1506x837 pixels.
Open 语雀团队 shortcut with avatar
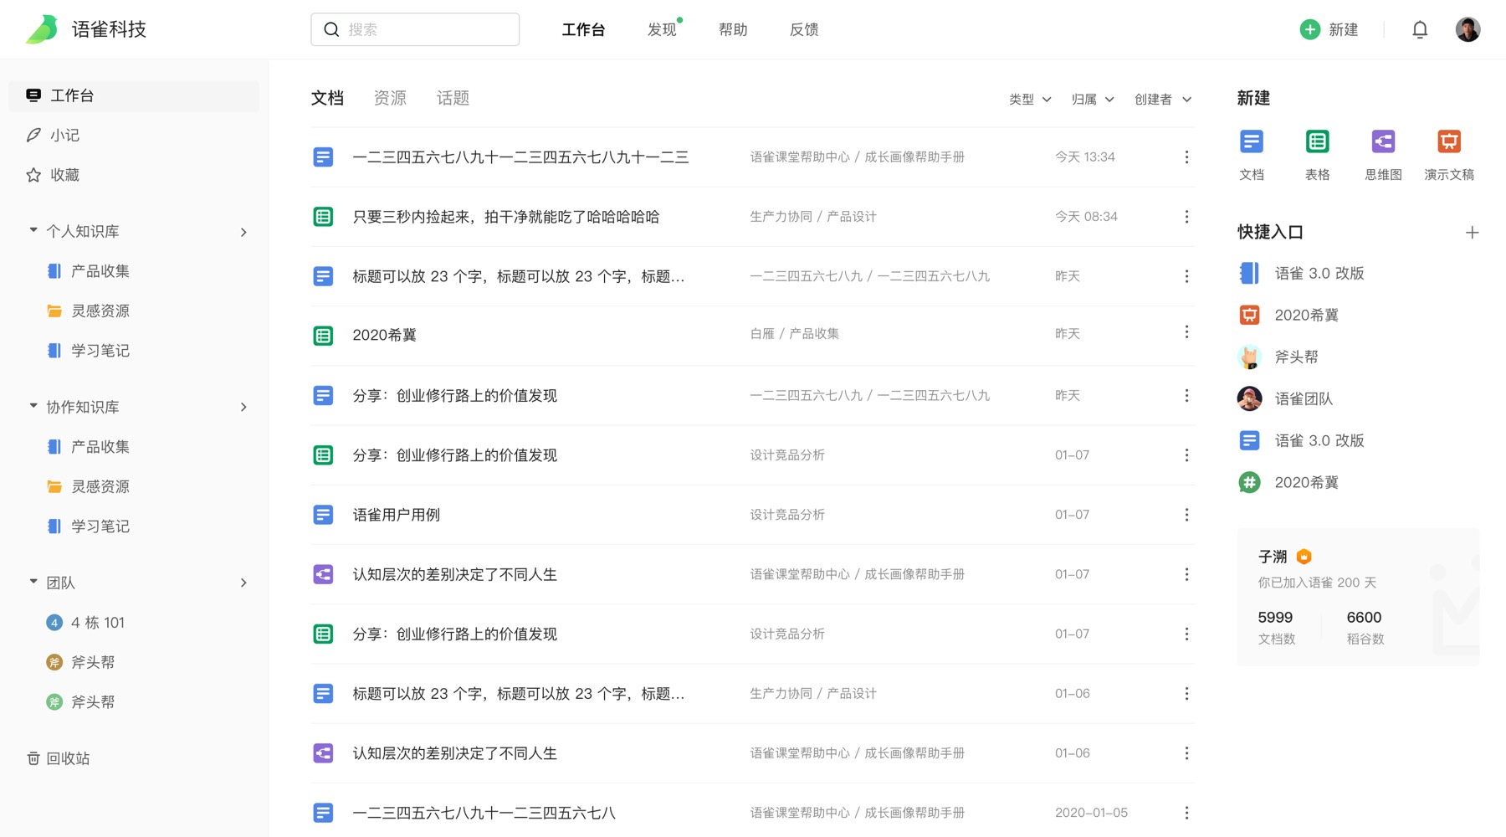point(1285,398)
